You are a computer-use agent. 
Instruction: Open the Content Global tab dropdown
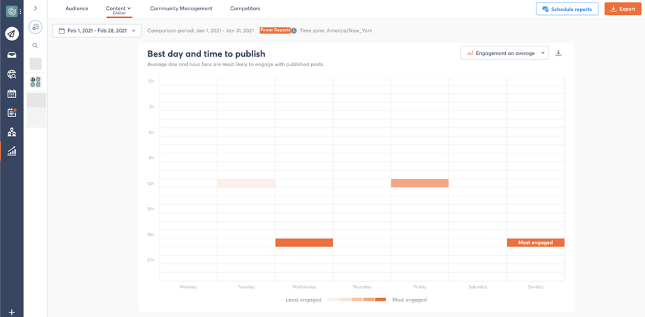pyautogui.click(x=118, y=10)
